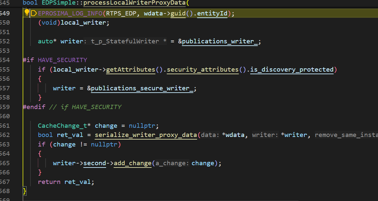The height and width of the screenshot is (201, 378).
Task: Click the serialize_writer_proxy_data function call
Action: point(146,135)
